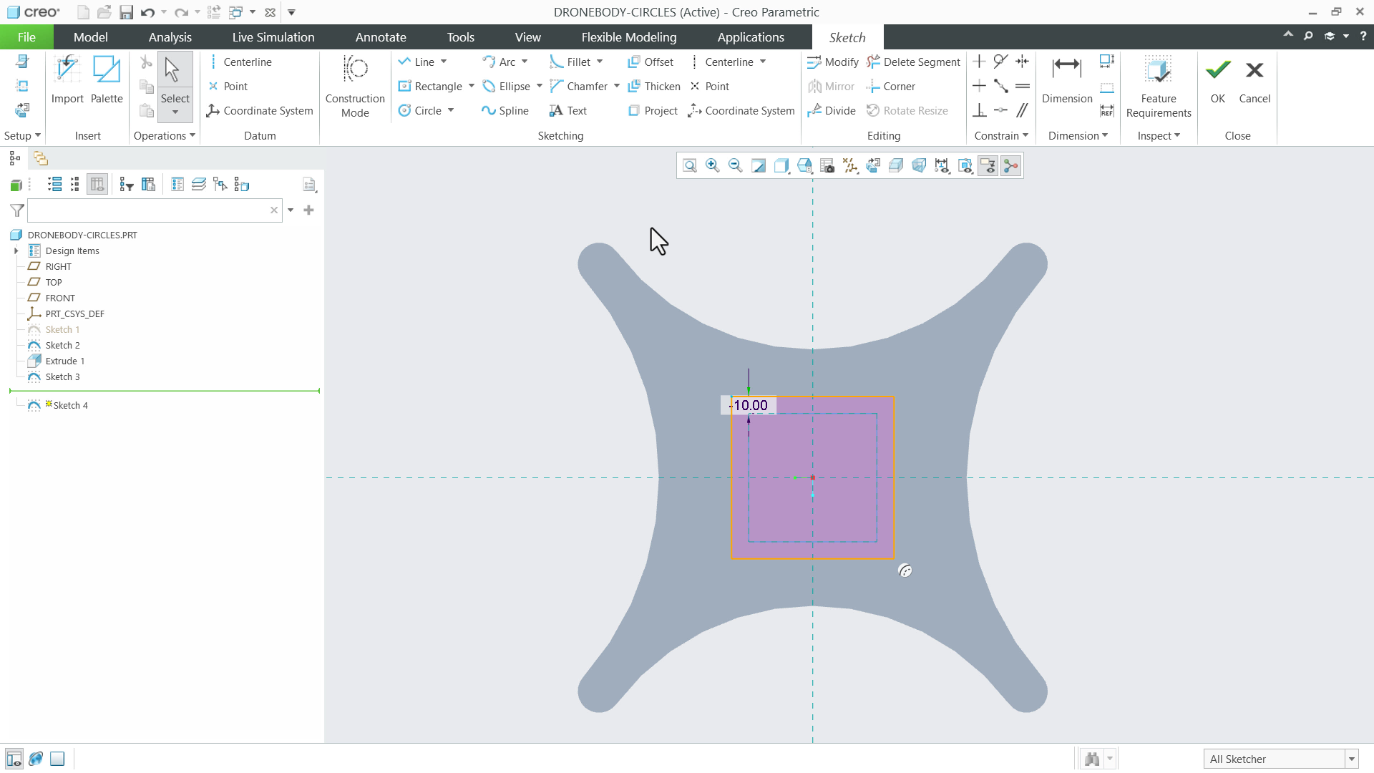This screenshot has height=773, width=1374.
Task: Toggle datum display filters on graphics toolbar
Action: [x=850, y=165]
